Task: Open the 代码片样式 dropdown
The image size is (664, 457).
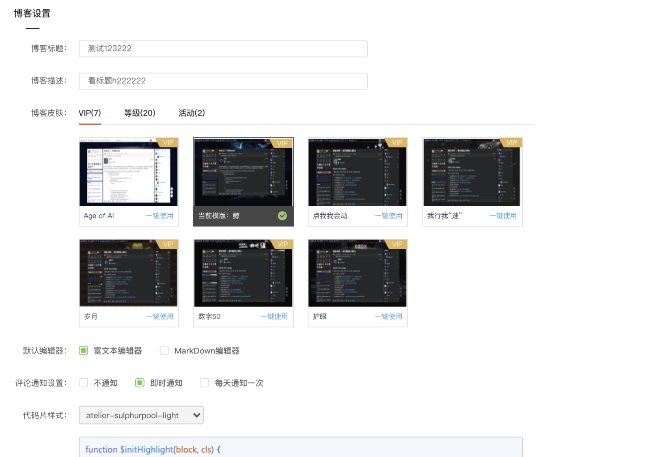Action: (x=141, y=415)
